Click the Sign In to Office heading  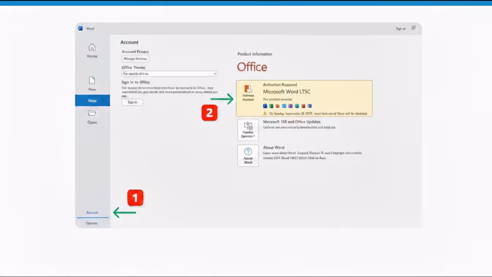135,82
